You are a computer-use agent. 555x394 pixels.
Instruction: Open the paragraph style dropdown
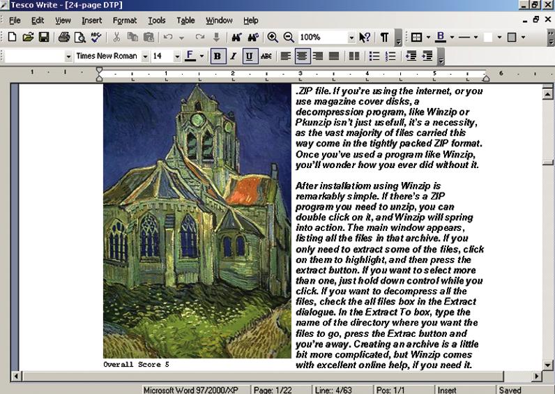point(68,56)
